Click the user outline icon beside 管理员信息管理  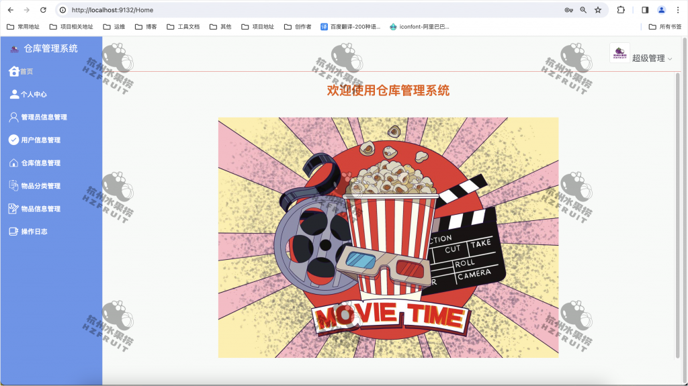pos(13,117)
